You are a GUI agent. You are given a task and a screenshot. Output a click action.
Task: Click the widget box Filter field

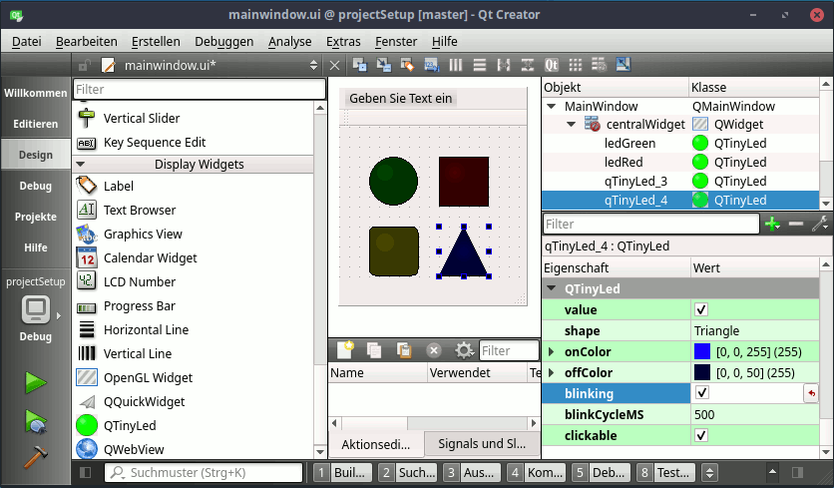(x=200, y=89)
